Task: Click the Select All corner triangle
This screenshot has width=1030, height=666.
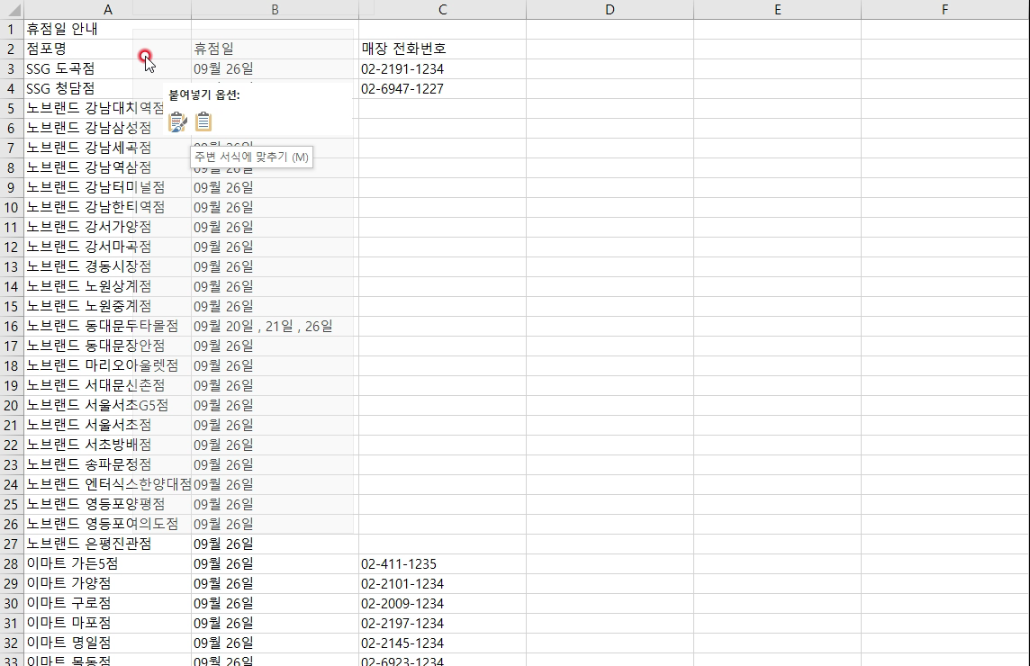Action: click(12, 9)
